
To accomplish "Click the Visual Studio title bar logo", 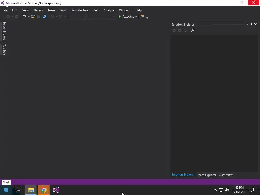I will point(3,3).
